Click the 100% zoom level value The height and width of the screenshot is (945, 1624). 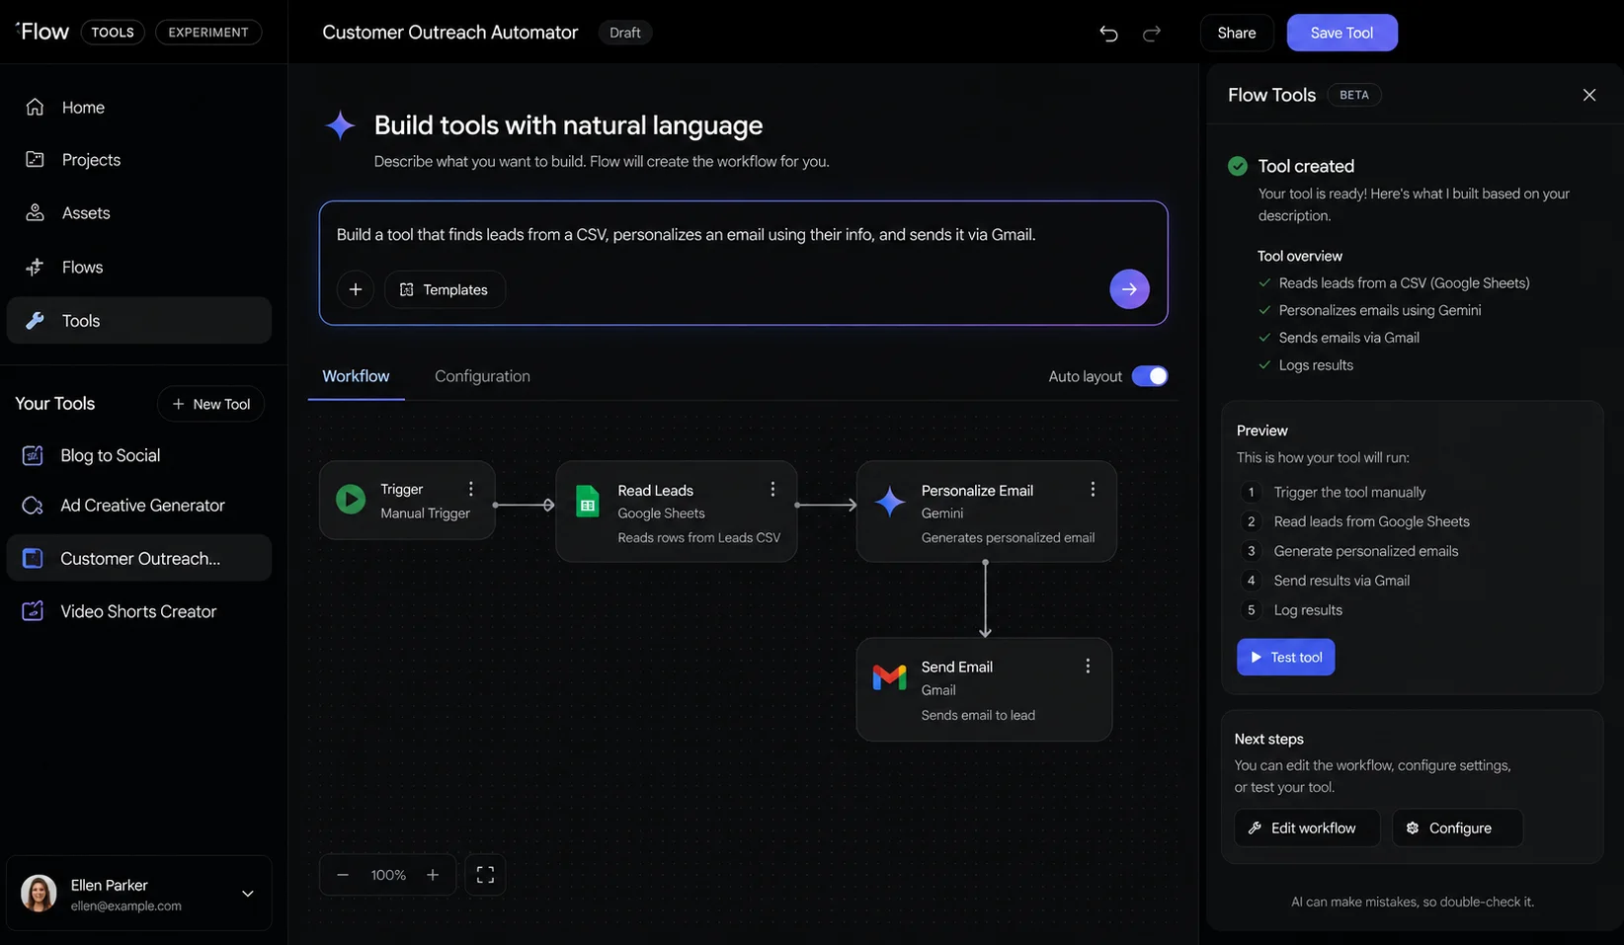click(x=388, y=875)
